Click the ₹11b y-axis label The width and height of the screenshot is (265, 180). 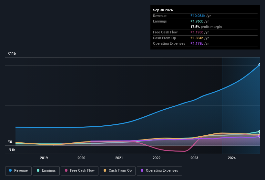12,53
